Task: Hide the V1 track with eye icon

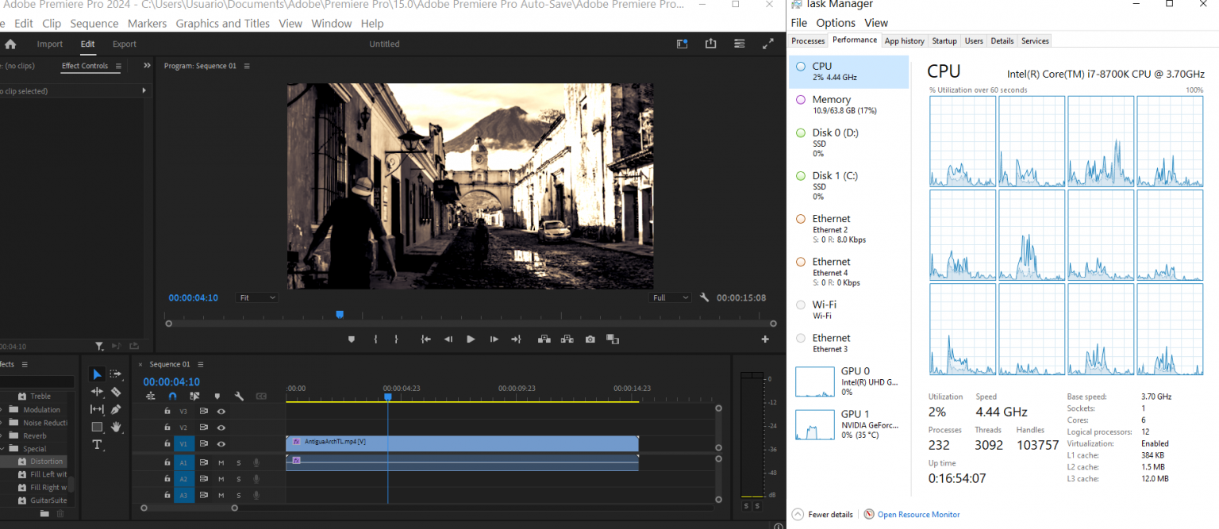Action: pyautogui.click(x=221, y=444)
